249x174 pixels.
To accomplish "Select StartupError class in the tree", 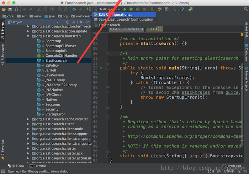I will pos(55,114).
